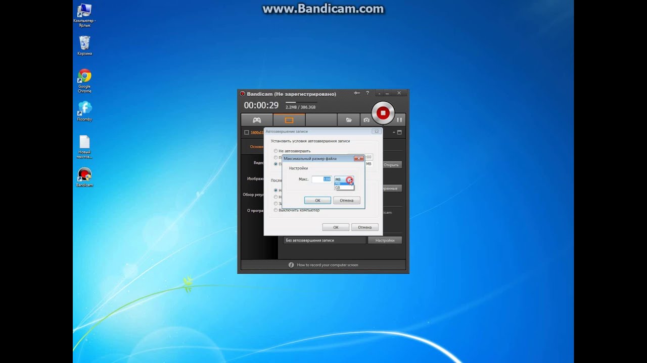Click the info icon in Bandicam footer

(x=291, y=265)
